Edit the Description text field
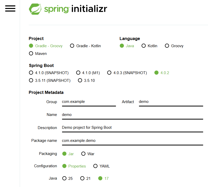 point(132,127)
